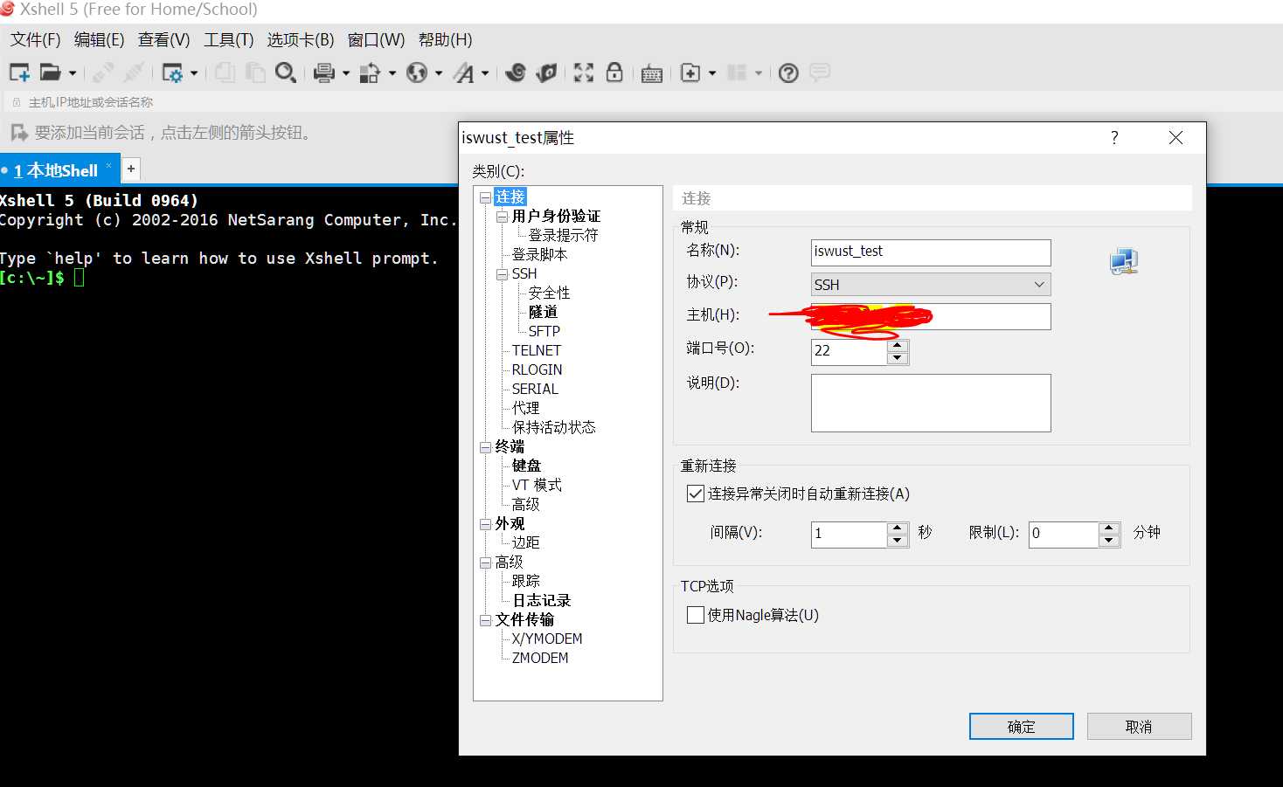
Task: Click the 主机 host input field
Action: point(931,316)
